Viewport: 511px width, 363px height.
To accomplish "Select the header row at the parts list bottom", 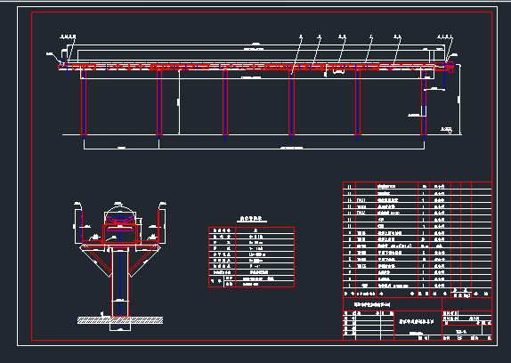I will coord(418,294).
